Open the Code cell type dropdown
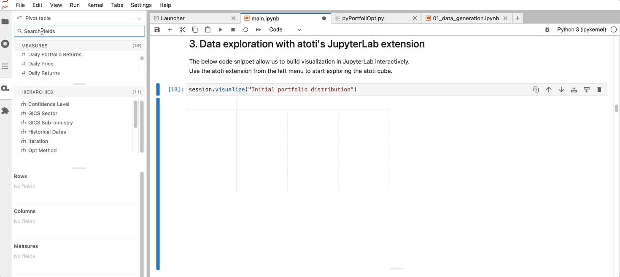 [285, 29]
